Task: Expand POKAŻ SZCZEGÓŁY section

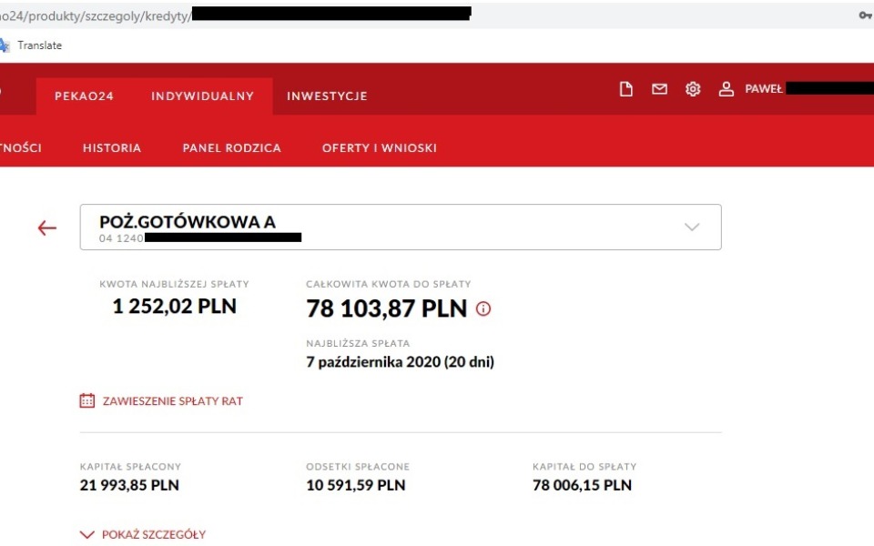Action: point(144,534)
